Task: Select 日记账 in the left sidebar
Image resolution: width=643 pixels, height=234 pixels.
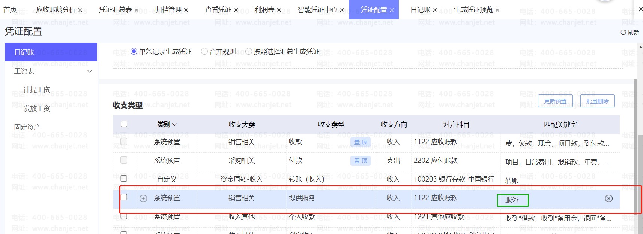Action: point(51,52)
